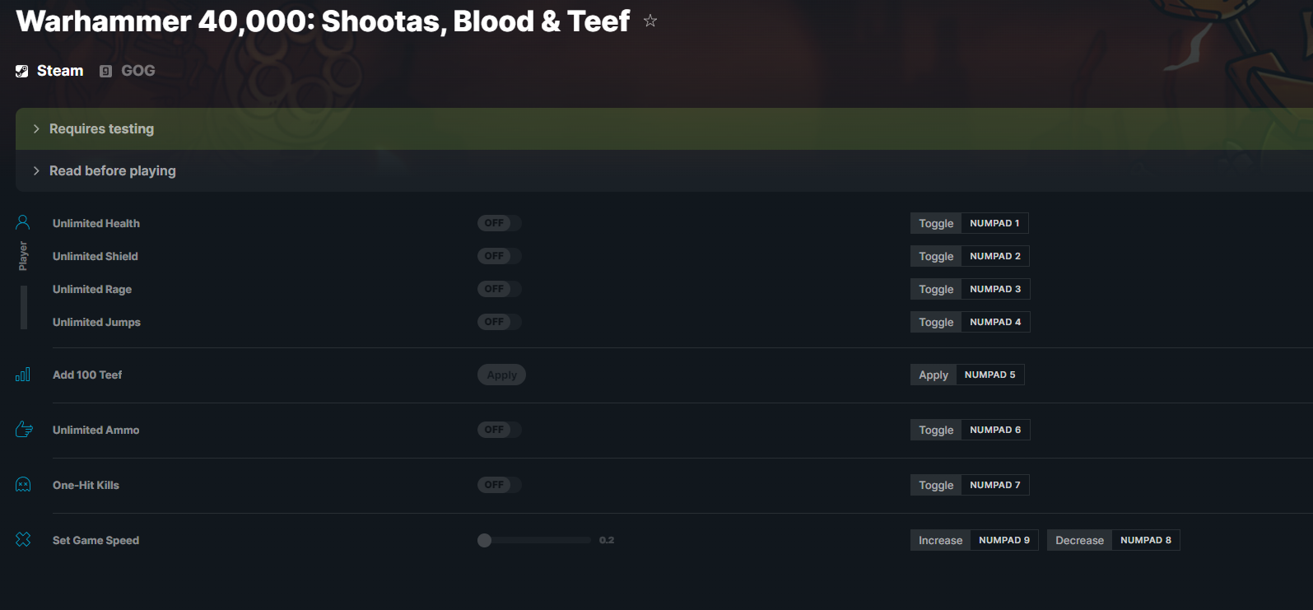Click the Increase NUMPAD 9 hotkey button
The width and height of the screenshot is (1313, 610).
(975, 540)
